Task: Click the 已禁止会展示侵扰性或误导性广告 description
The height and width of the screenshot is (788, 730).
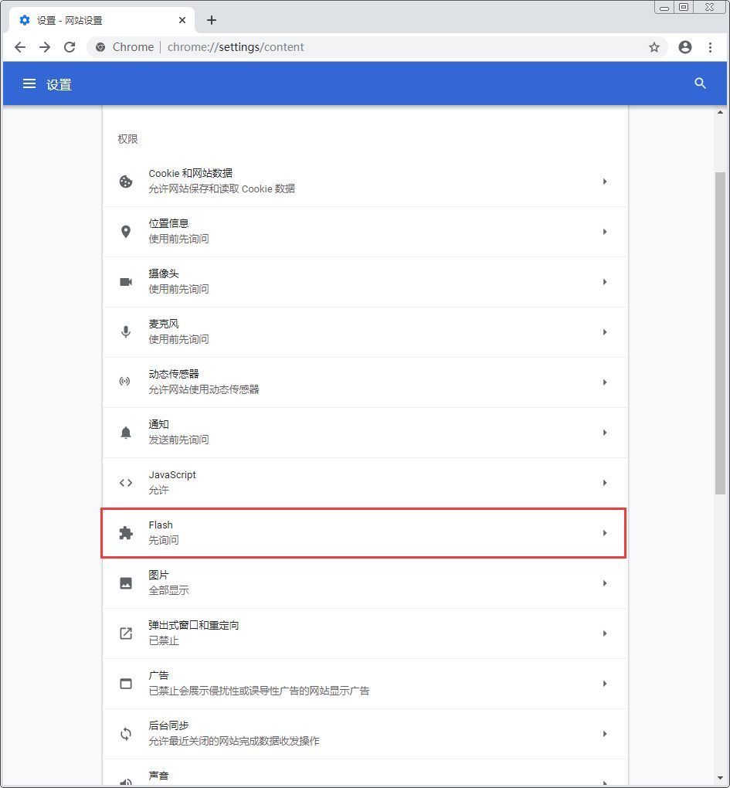Action: tap(259, 691)
